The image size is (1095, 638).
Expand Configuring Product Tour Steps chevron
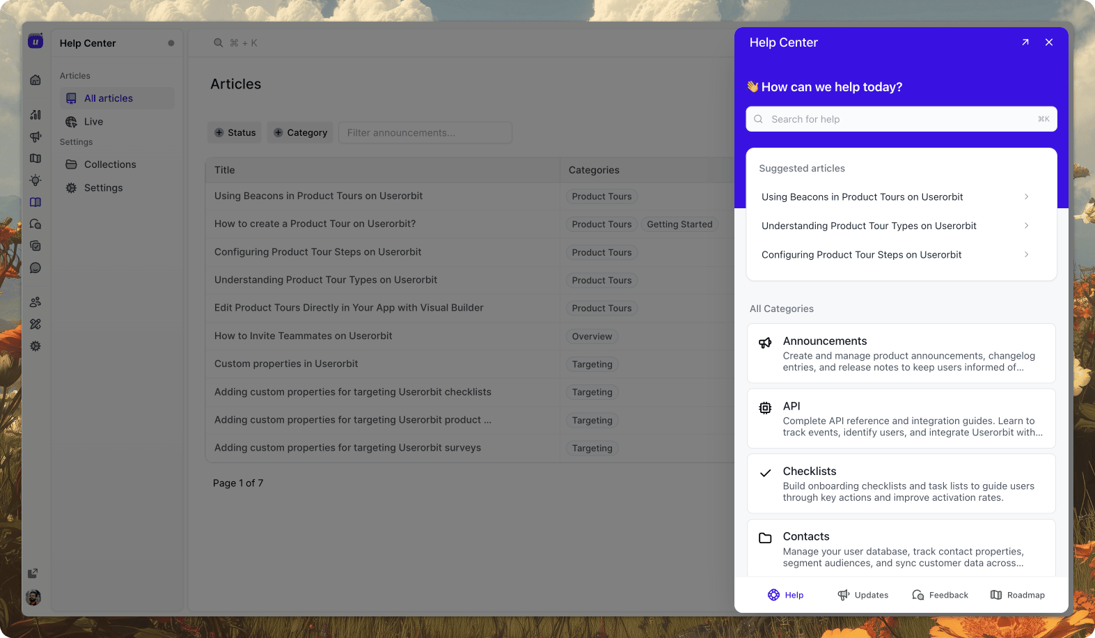(1026, 255)
